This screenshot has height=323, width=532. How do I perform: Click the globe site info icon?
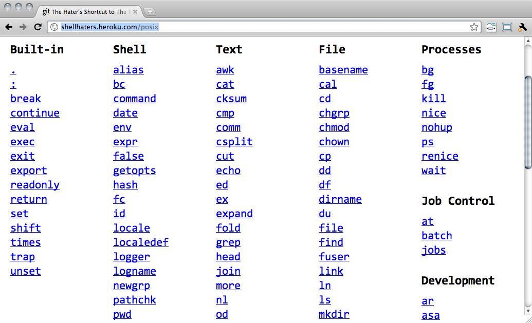[x=54, y=27]
